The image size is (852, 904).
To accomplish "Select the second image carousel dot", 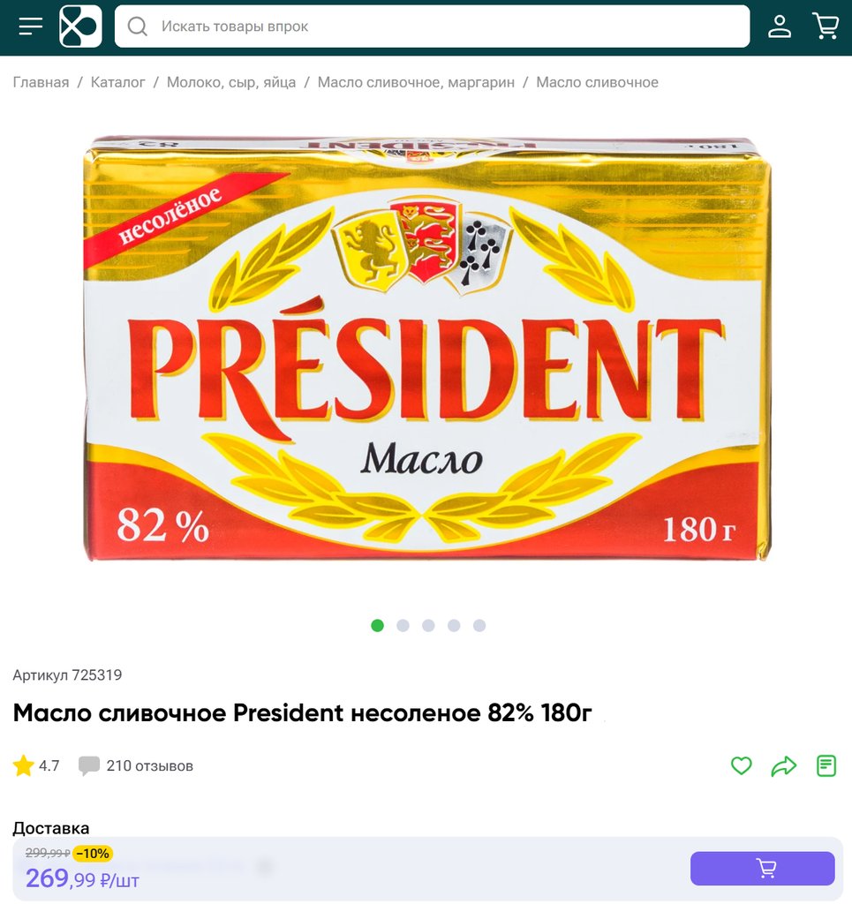I will [403, 626].
